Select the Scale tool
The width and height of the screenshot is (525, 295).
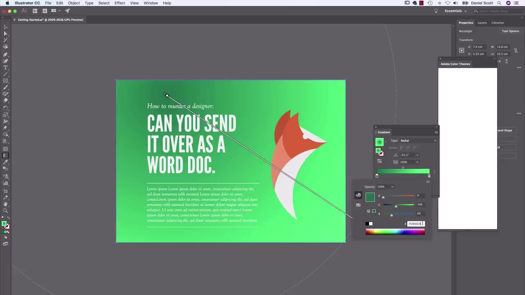[x=5, y=115]
